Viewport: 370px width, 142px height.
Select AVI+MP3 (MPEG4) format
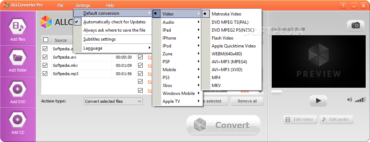click(x=232, y=62)
